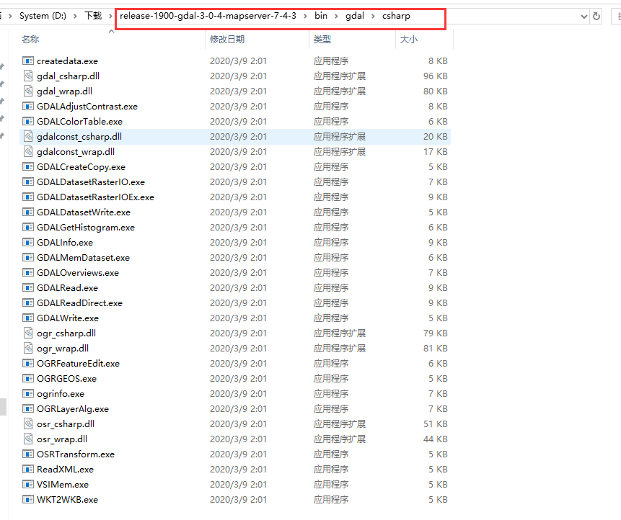Screen dimensions: 621x520
Task: Click the 79 KB size cell
Action: point(435,333)
